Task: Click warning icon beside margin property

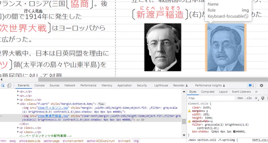Action: point(190,111)
